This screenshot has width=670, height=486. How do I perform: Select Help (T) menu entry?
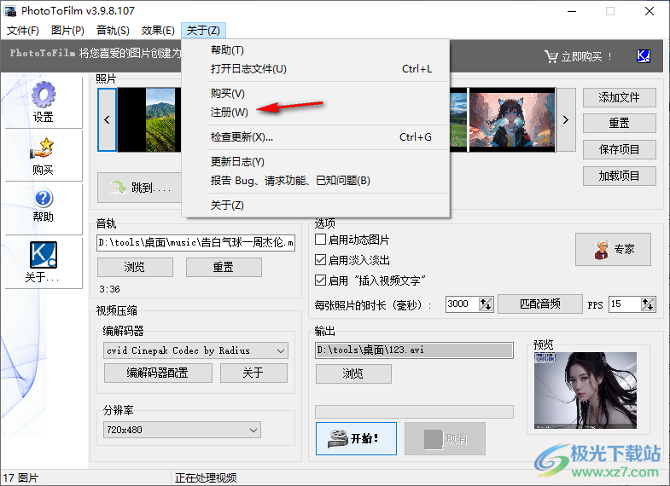tap(315, 50)
